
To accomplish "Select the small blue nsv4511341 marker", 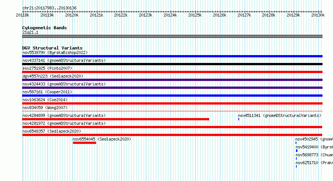I will (239, 119).
